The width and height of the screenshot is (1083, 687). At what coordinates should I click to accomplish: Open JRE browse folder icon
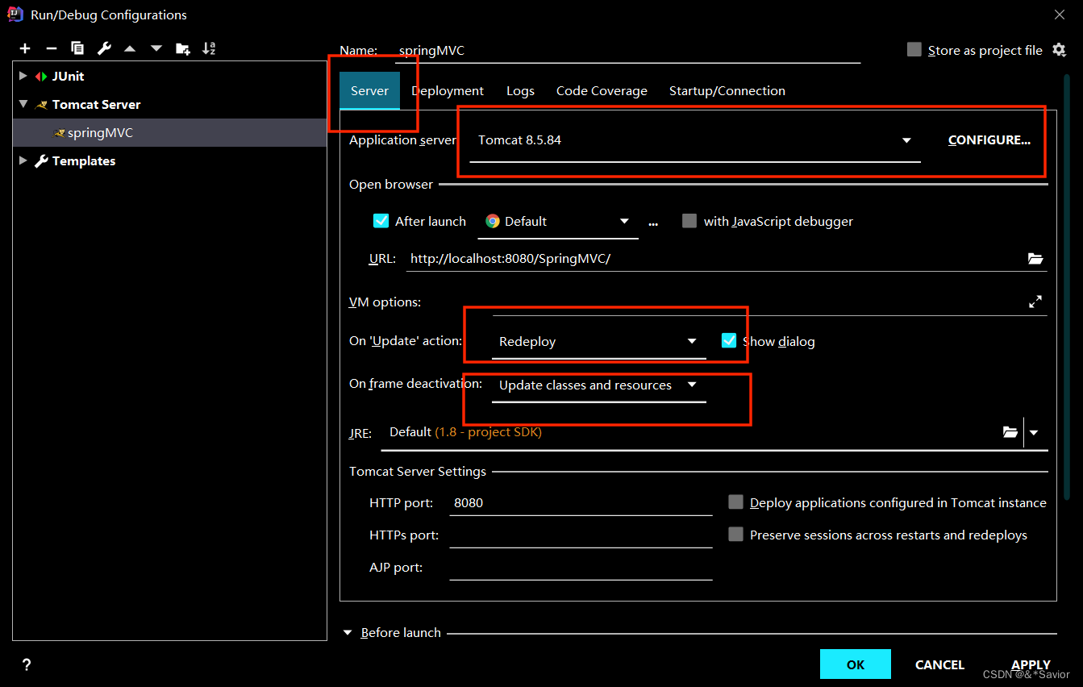point(1010,432)
